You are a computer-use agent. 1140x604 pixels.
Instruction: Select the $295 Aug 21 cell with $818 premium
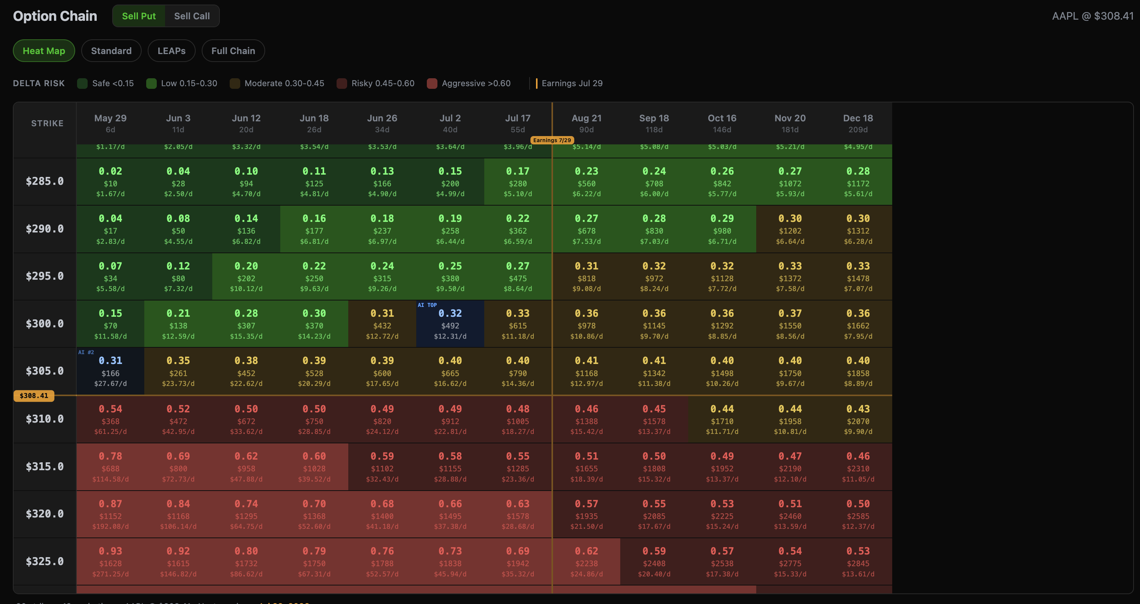[x=586, y=277]
